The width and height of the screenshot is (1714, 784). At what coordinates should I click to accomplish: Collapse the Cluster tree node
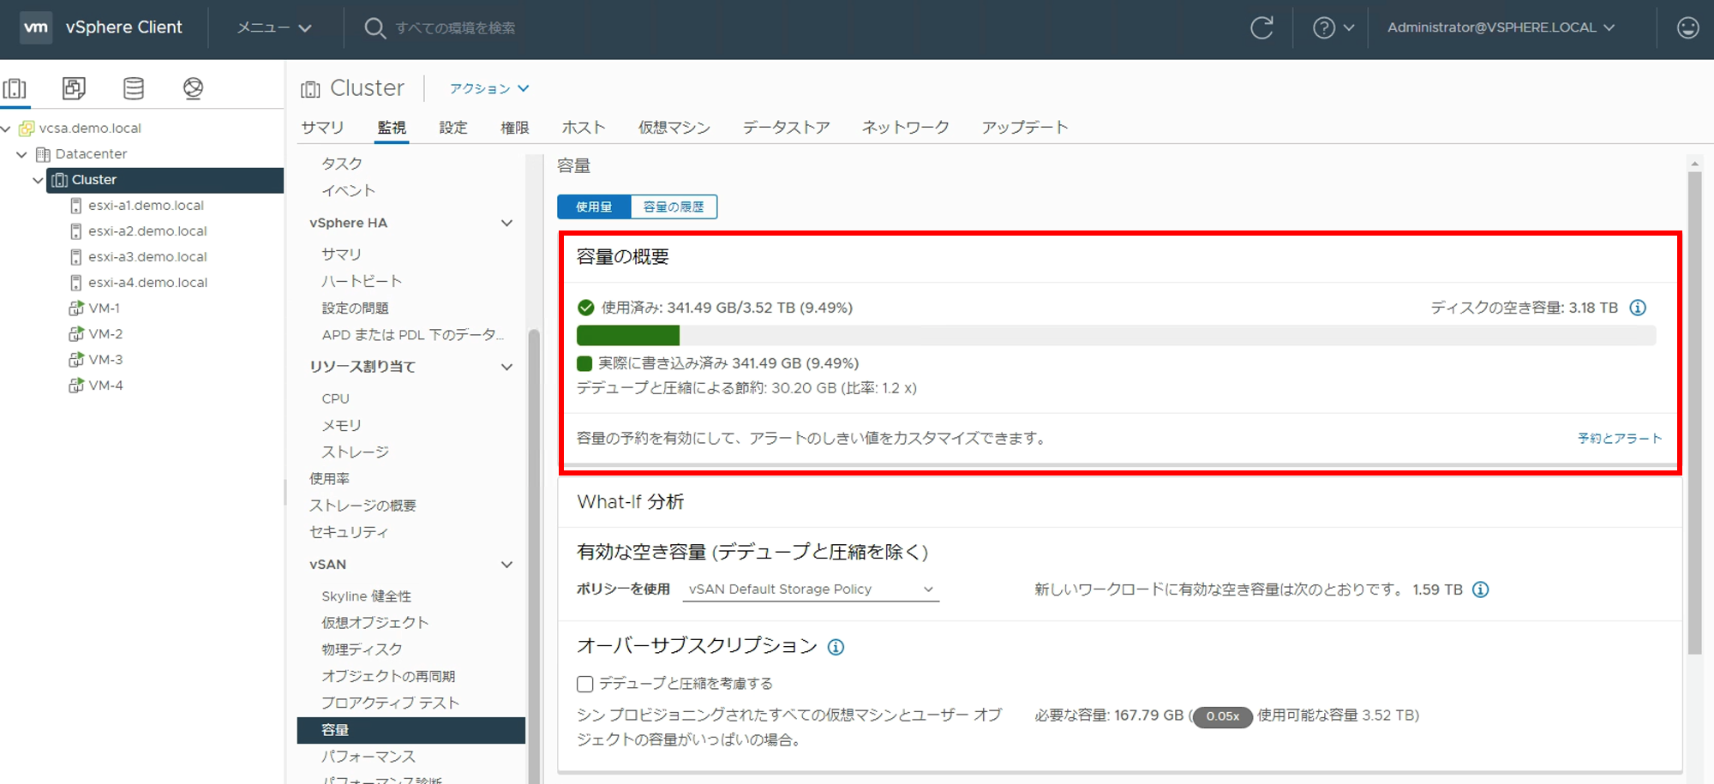point(38,180)
